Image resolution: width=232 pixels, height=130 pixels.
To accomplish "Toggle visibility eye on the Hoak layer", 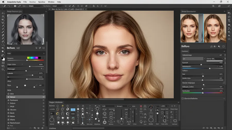I will pos(44,113).
